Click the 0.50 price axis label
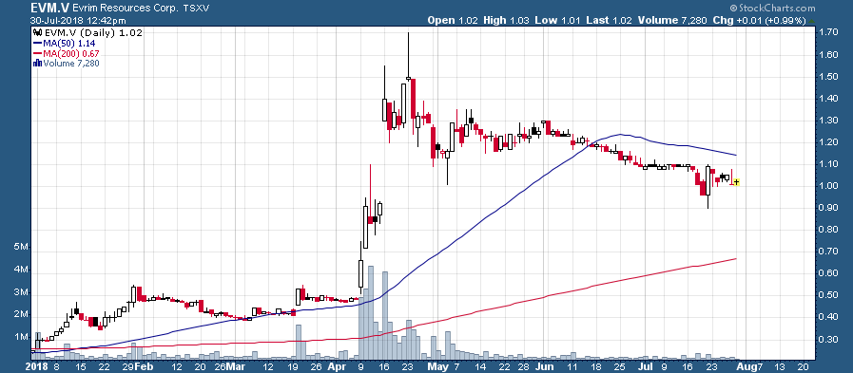853x373 pixels. [x=828, y=296]
